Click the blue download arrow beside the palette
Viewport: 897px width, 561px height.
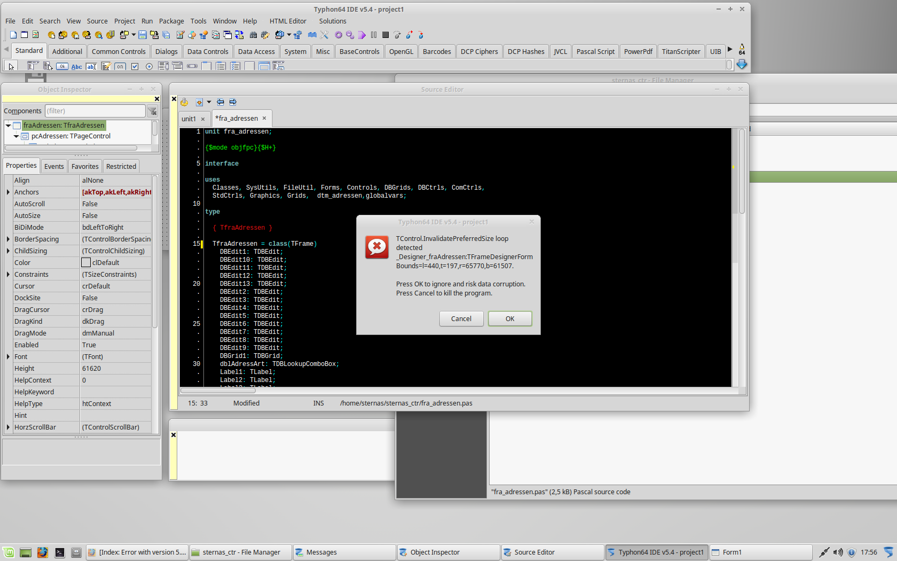coord(742,65)
